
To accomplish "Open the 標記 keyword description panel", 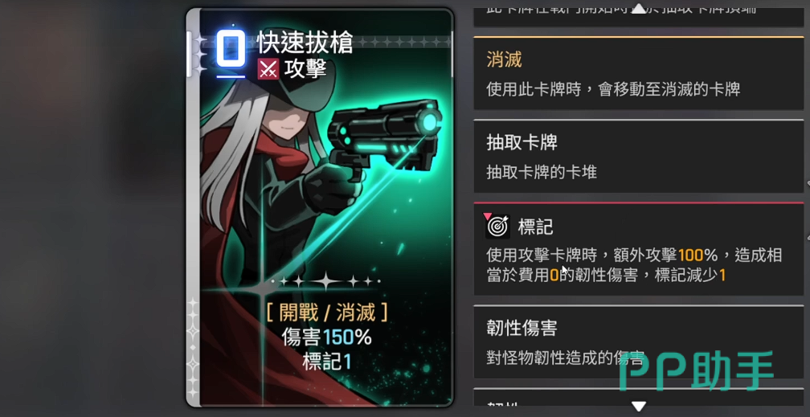I will point(639,248).
